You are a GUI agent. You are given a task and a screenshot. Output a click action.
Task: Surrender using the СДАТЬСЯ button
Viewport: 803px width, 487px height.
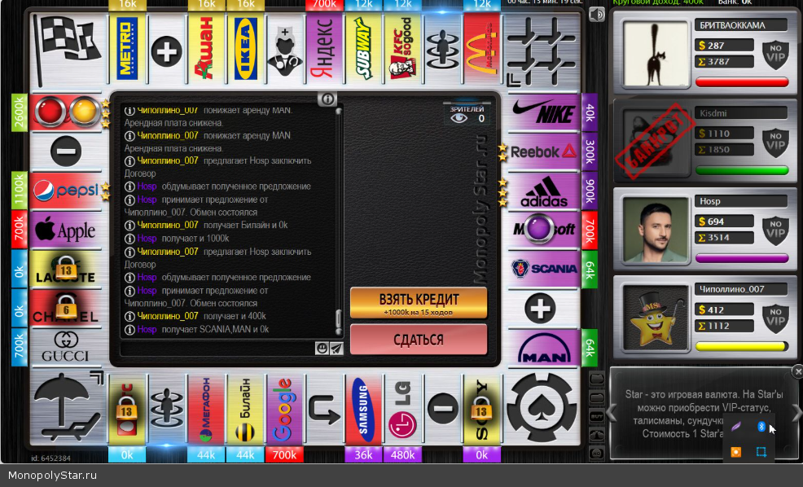419,340
